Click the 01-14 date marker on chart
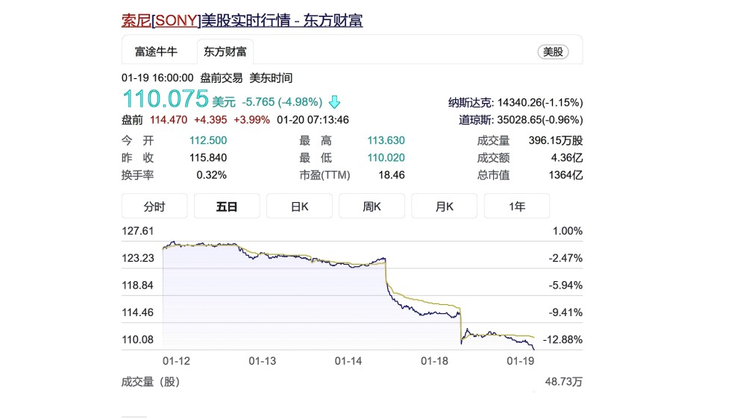 point(348,361)
